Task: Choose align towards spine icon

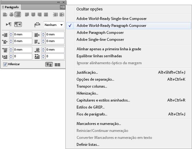Action: pyautogui.click(x=55, y=15)
